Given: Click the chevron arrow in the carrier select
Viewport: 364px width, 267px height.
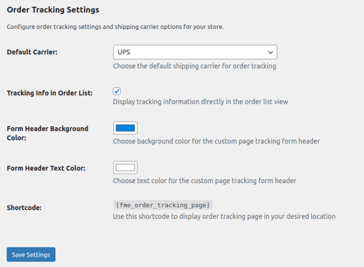Looking at the screenshot, I should [270, 52].
